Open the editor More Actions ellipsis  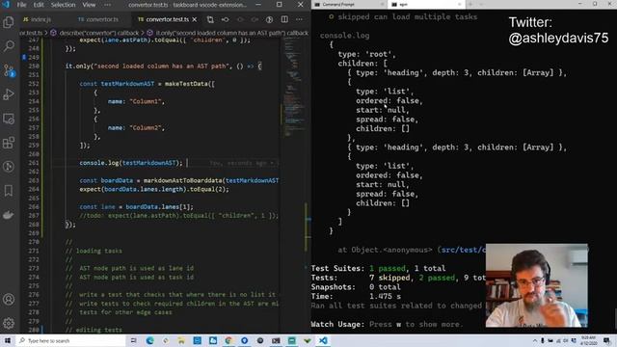coord(300,19)
